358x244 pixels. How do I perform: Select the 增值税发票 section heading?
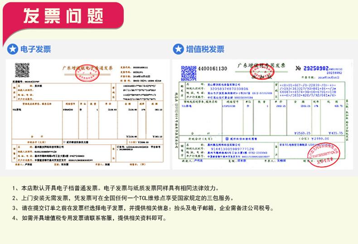[x=205, y=49]
